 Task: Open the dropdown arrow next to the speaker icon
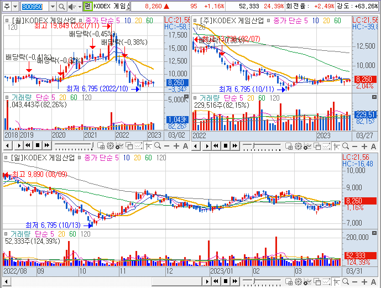coord(80,7)
